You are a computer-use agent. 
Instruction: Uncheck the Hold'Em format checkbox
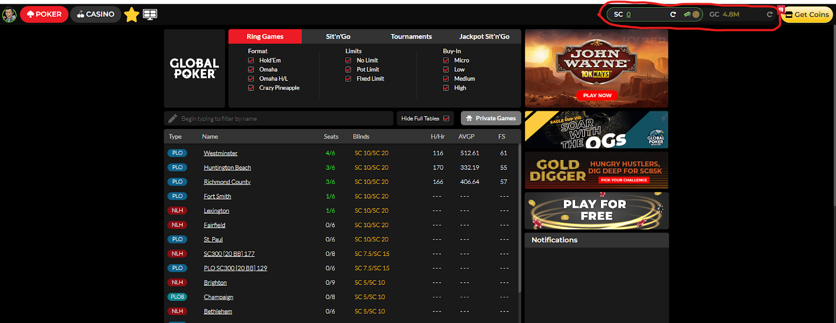point(251,61)
